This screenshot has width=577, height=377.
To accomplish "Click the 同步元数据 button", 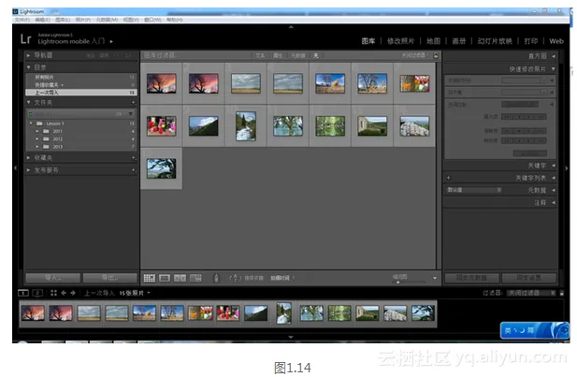I will click(x=471, y=278).
